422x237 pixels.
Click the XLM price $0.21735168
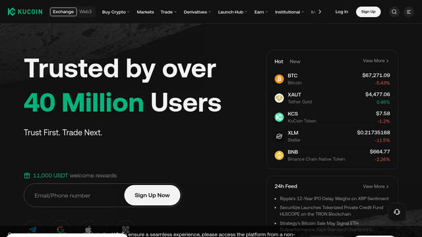pos(374,132)
